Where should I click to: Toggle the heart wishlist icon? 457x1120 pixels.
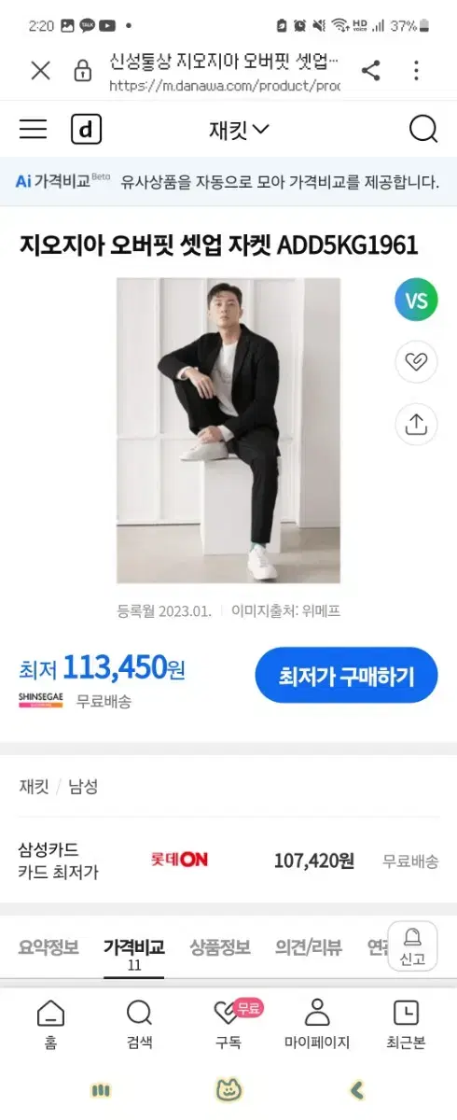click(x=416, y=362)
